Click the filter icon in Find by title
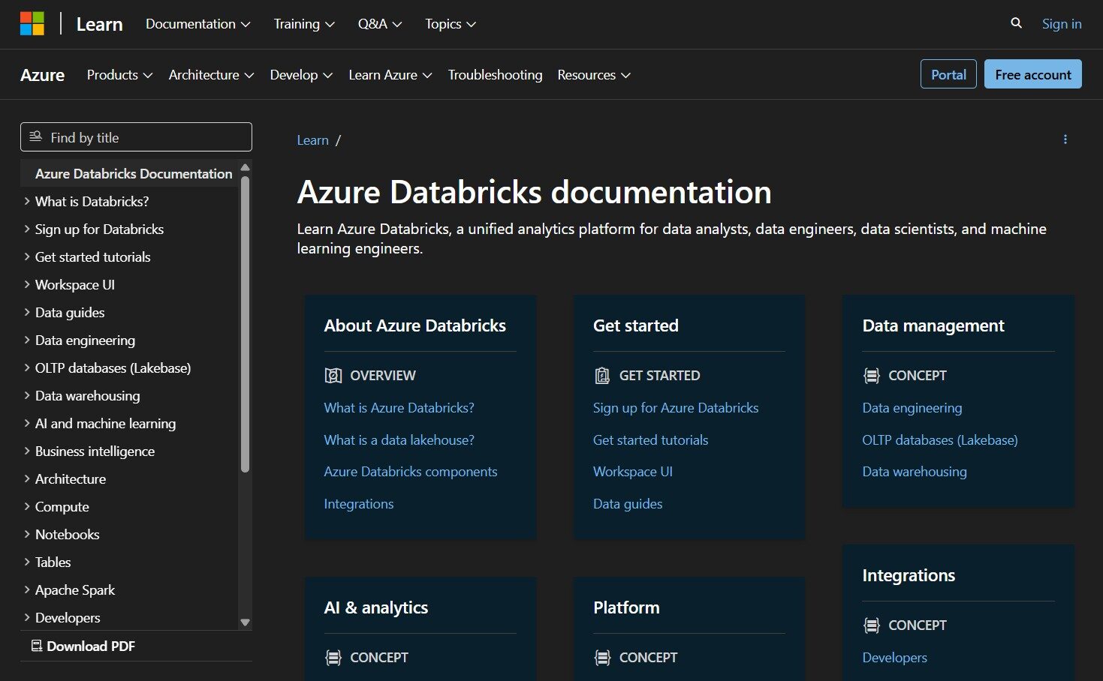This screenshot has width=1103, height=681. coord(35,137)
